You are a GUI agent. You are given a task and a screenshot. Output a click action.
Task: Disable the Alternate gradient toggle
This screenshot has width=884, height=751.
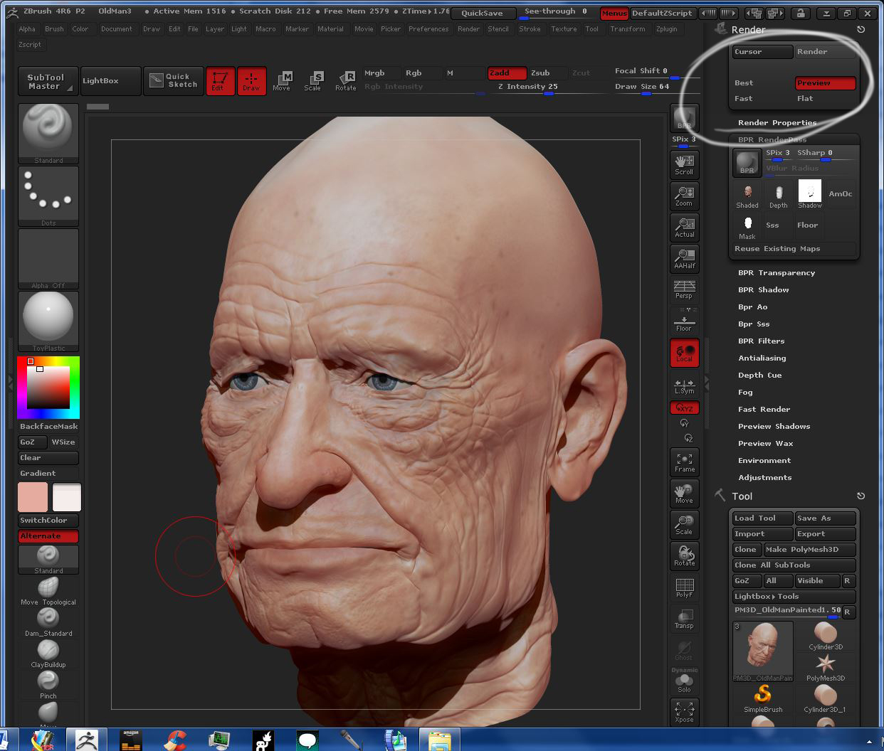[x=48, y=536]
